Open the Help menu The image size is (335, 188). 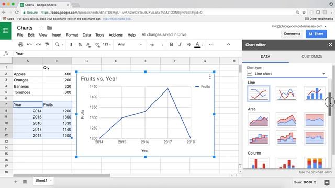click(131, 35)
